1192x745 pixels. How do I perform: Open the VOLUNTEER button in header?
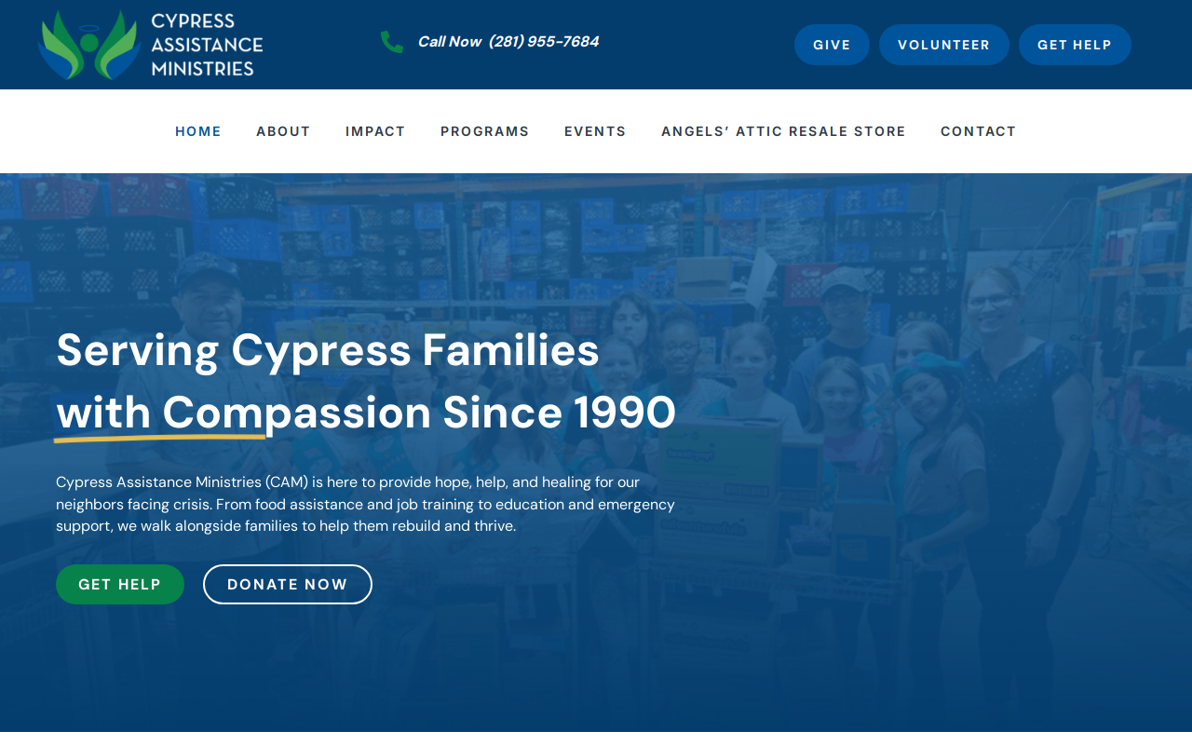point(944,45)
